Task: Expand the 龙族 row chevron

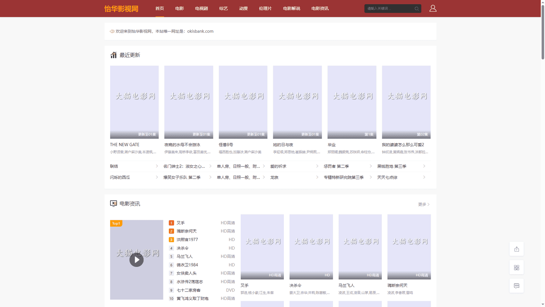Action: point(317,177)
